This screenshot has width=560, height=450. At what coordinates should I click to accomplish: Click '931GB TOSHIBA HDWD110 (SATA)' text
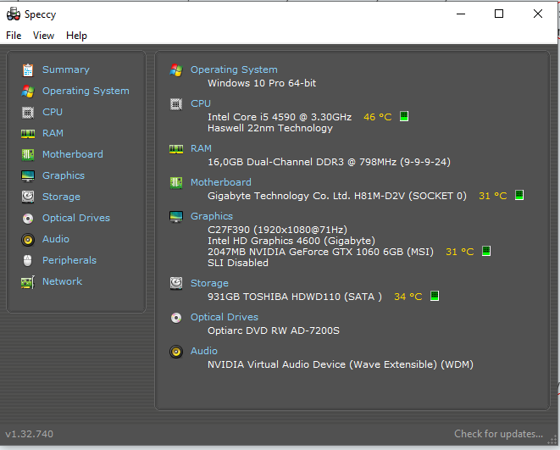(x=295, y=297)
